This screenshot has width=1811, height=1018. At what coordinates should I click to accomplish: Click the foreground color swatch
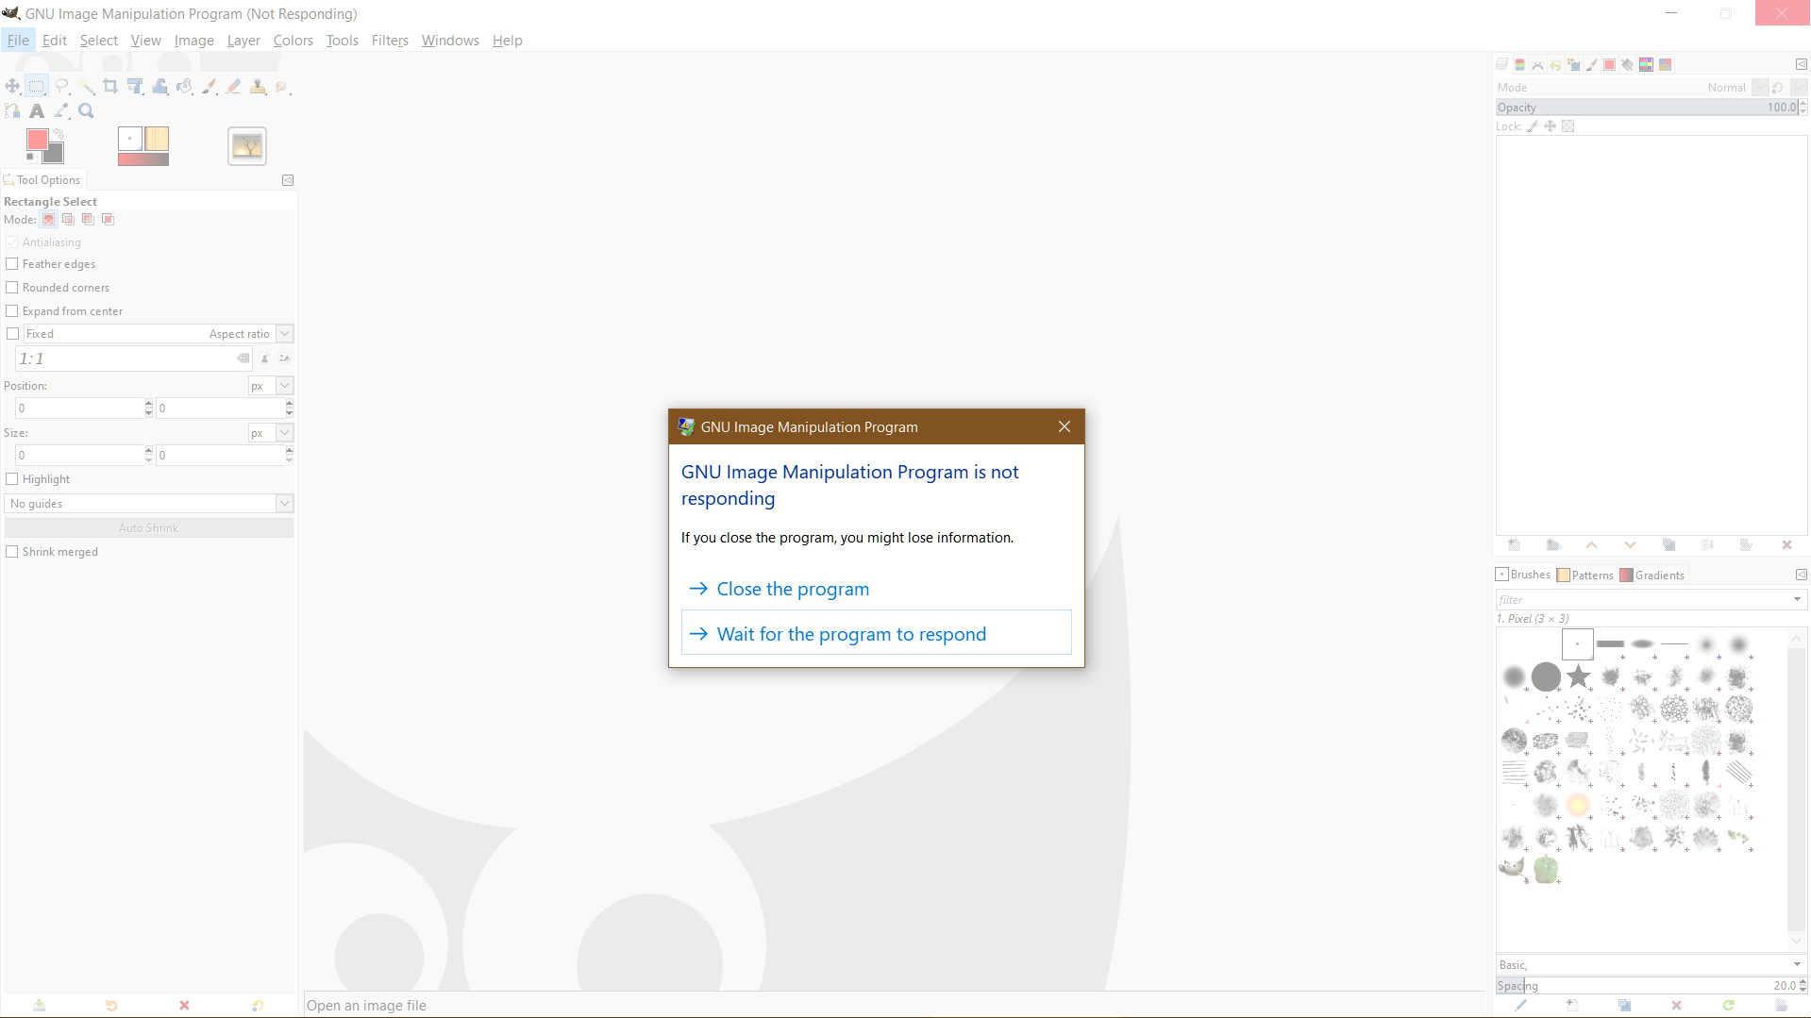coord(38,140)
